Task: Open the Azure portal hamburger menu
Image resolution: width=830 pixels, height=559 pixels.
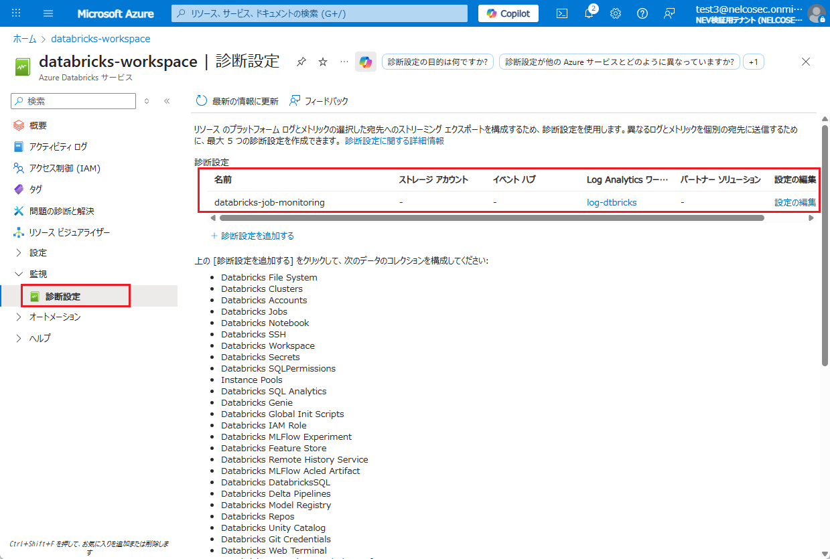Action: pos(48,13)
